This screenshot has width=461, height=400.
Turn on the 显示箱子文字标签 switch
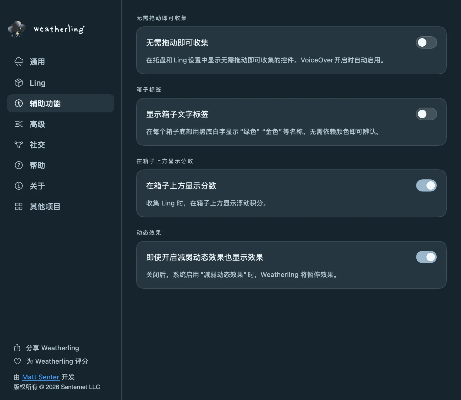(426, 114)
